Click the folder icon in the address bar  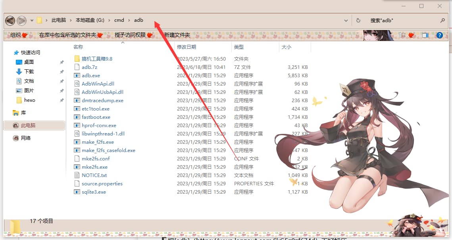40,20
